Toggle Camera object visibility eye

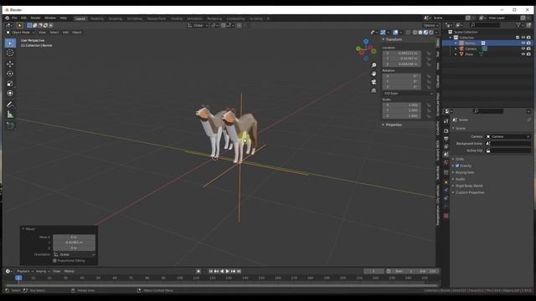tap(523, 48)
